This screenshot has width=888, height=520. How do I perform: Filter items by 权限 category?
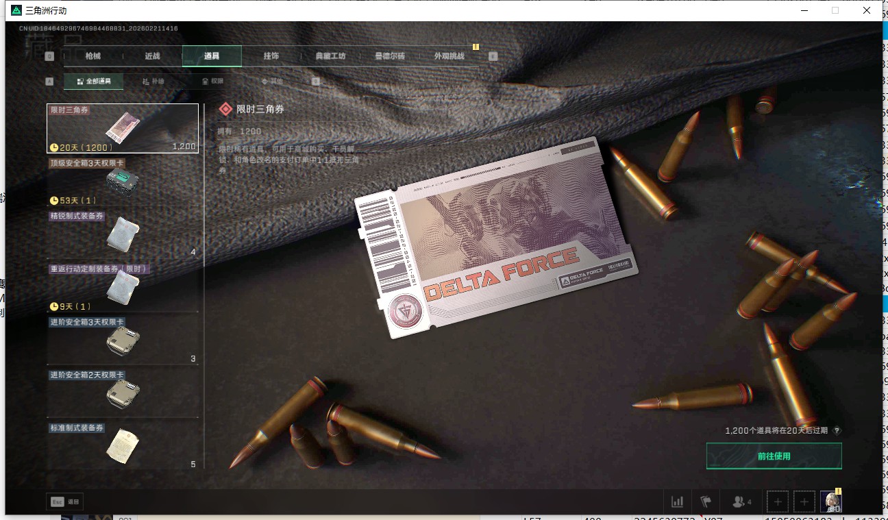pos(212,82)
